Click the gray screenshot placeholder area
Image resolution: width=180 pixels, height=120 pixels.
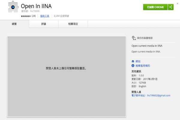tap(67, 76)
